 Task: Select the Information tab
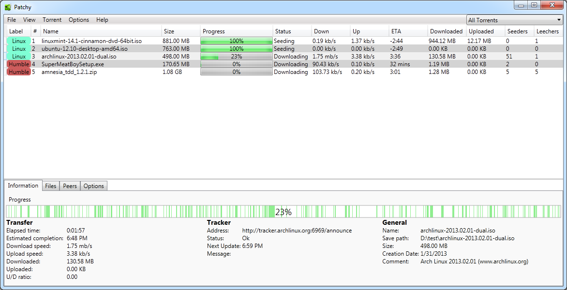tap(23, 186)
